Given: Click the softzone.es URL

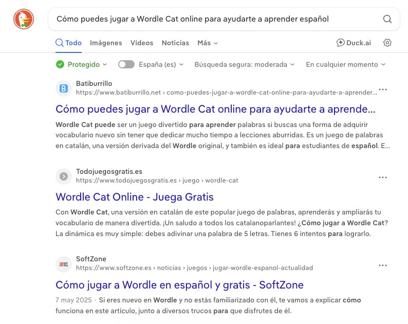Looking at the screenshot, I should pyautogui.click(x=194, y=268).
